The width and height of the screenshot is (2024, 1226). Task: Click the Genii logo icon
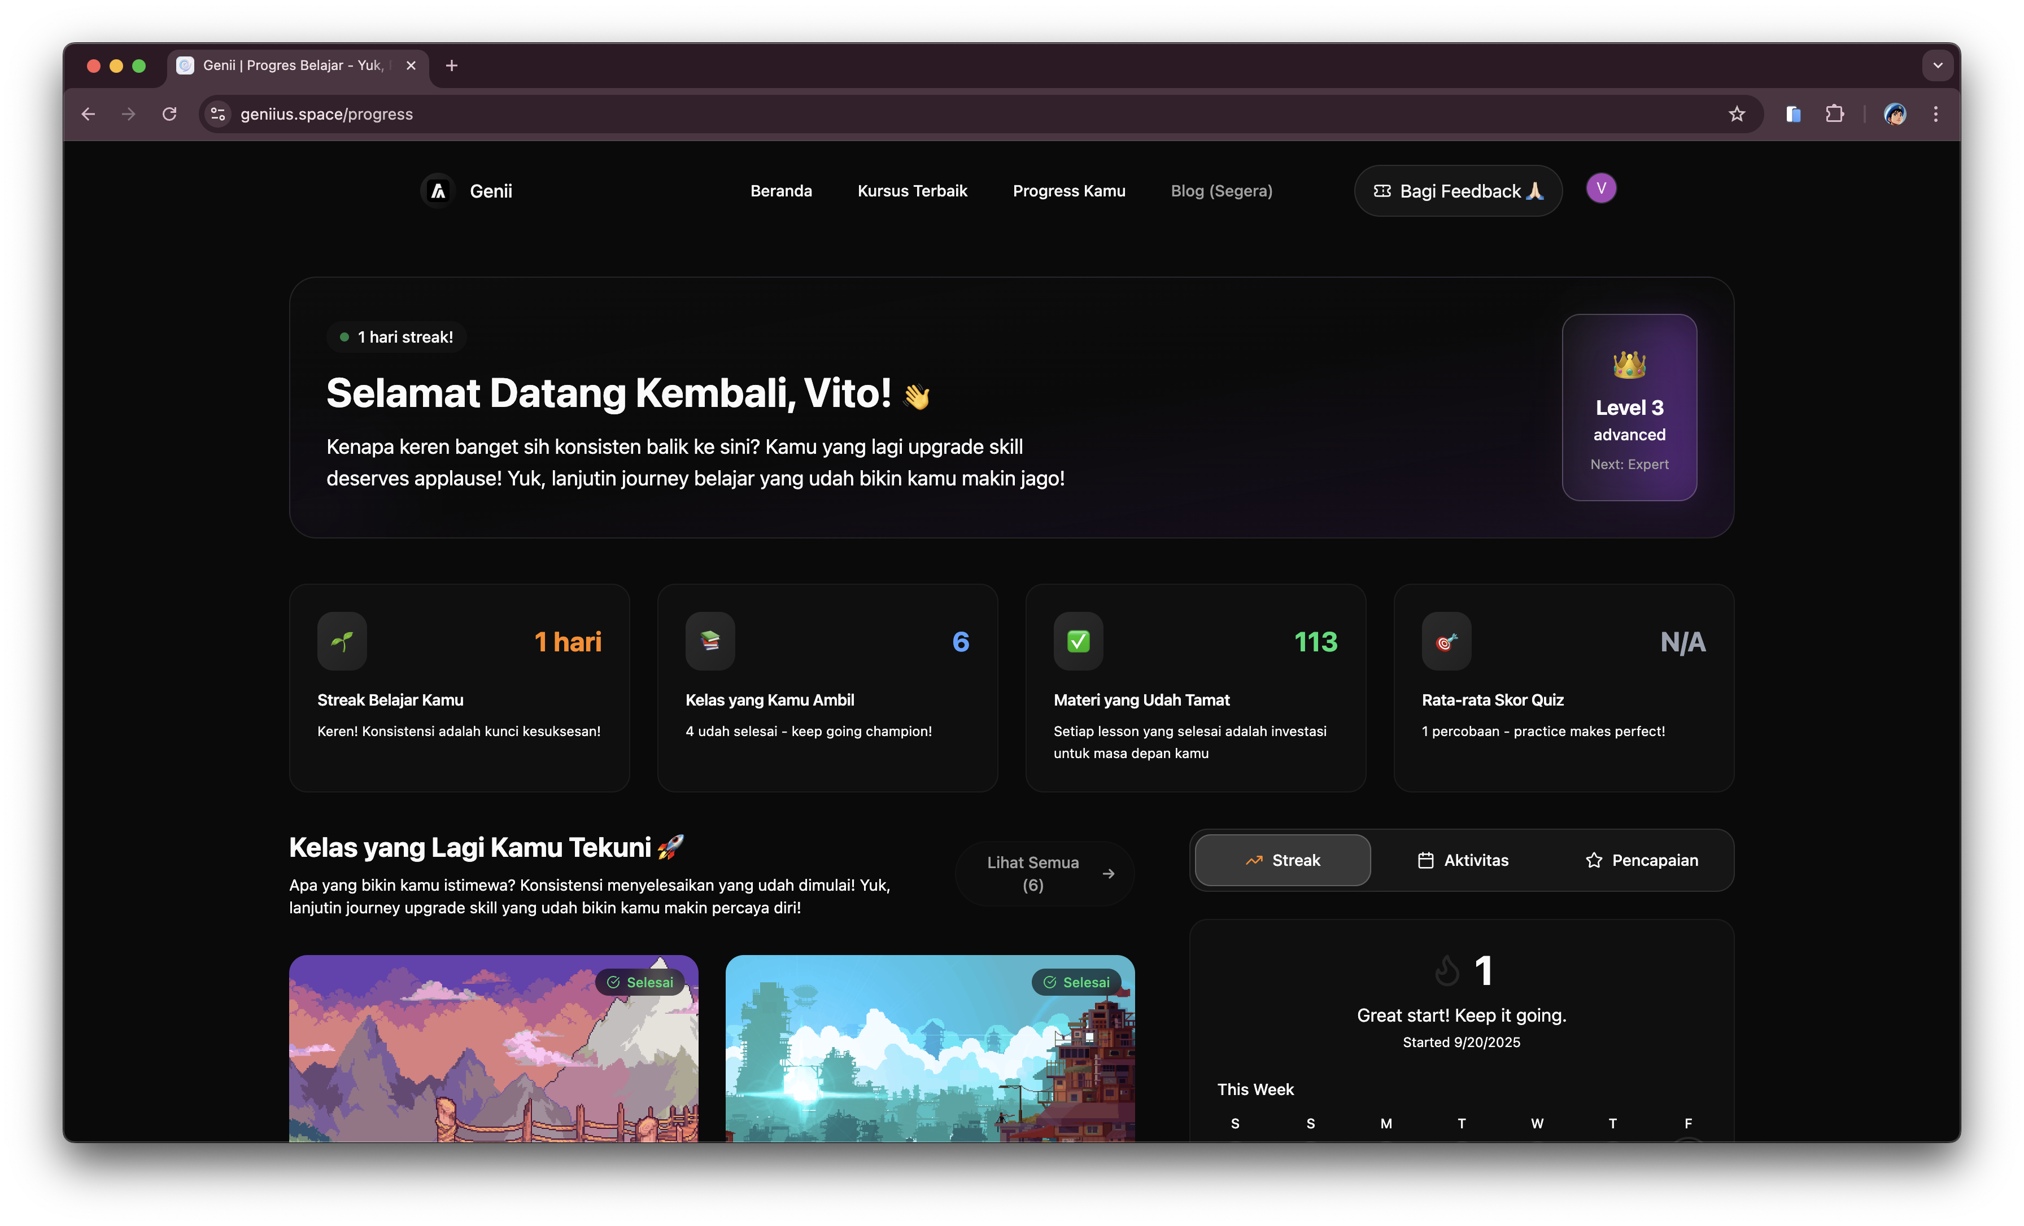pos(439,191)
